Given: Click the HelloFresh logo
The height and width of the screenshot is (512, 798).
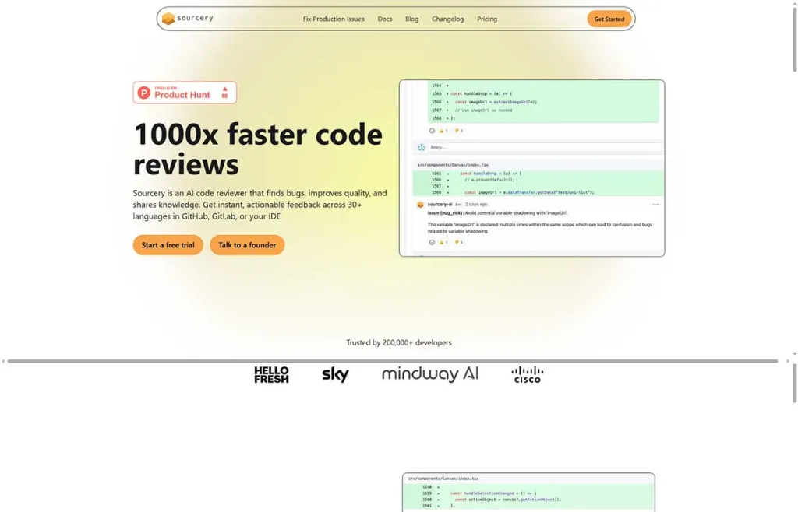Looking at the screenshot, I should pyautogui.click(x=270, y=374).
